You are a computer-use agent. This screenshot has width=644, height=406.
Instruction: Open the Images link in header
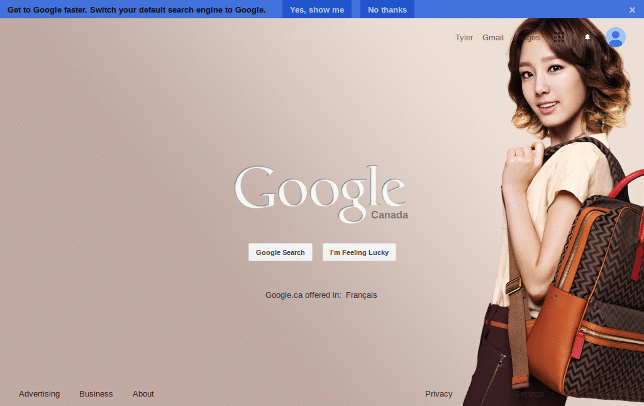coord(528,37)
